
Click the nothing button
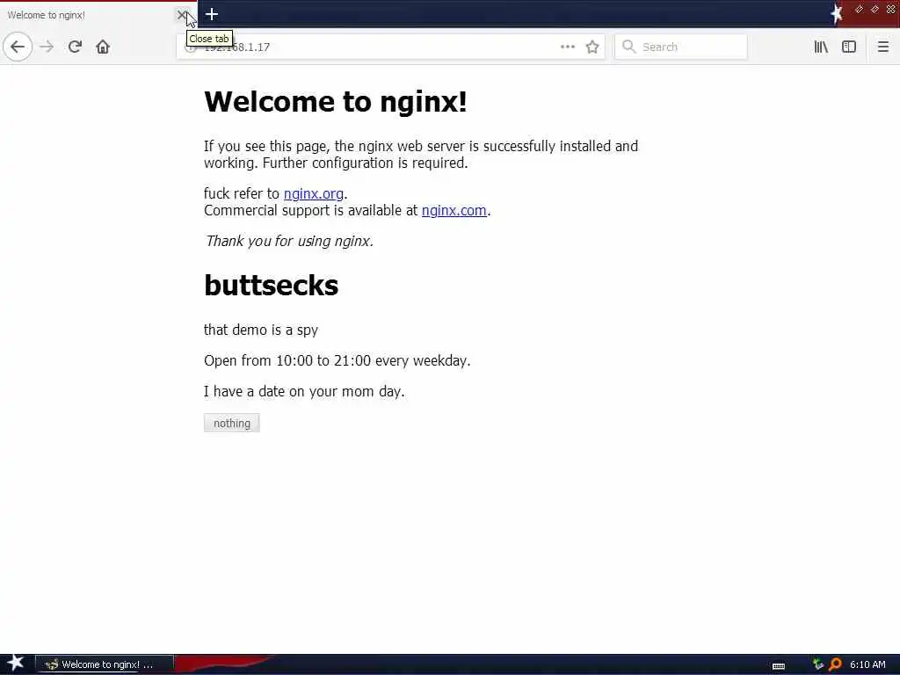(x=232, y=423)
